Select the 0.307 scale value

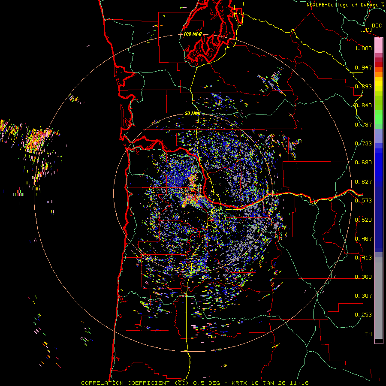(x=363, y=296)
